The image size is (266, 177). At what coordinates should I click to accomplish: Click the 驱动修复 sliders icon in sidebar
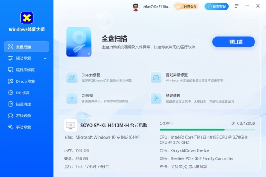click(11, 58)
